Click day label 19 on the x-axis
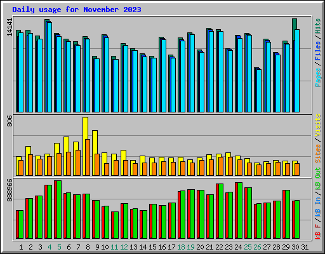The image size is (325, 254). click(190, 247)
